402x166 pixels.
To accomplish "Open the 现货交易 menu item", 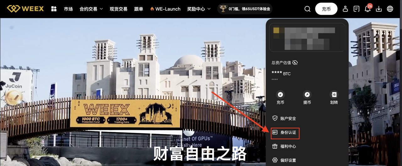I will 118,9.
